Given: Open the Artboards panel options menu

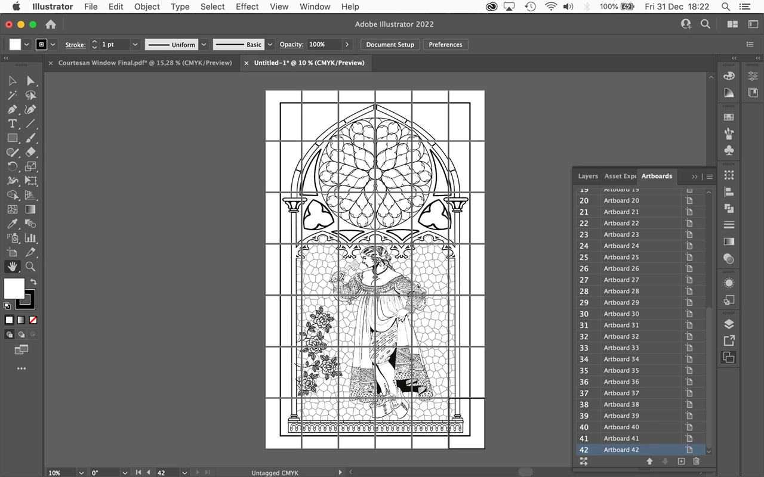Looking at the screenshot, I should point(710,176).
